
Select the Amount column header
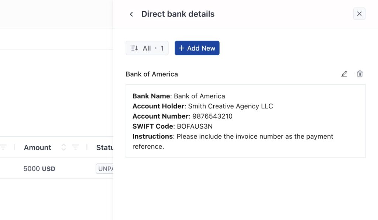[x=37, y=147]
